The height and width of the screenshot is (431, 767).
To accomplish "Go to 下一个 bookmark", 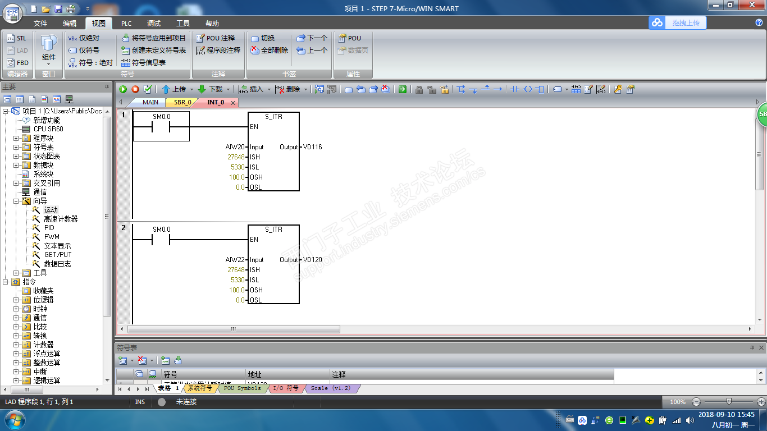I will point(312,38).
